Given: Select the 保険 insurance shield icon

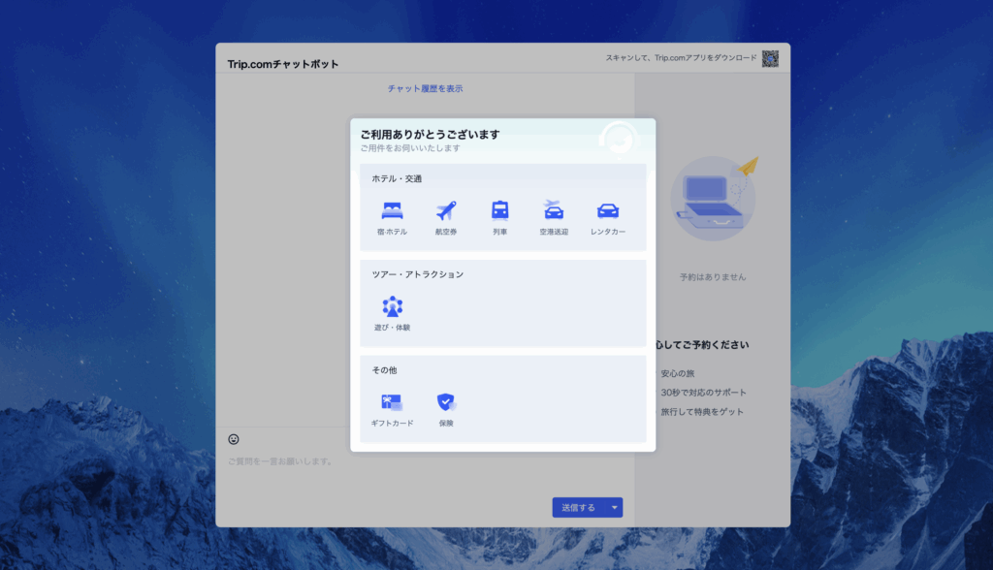Looking at the screenshot, I should pyautogui.click(x=446, y=402).
